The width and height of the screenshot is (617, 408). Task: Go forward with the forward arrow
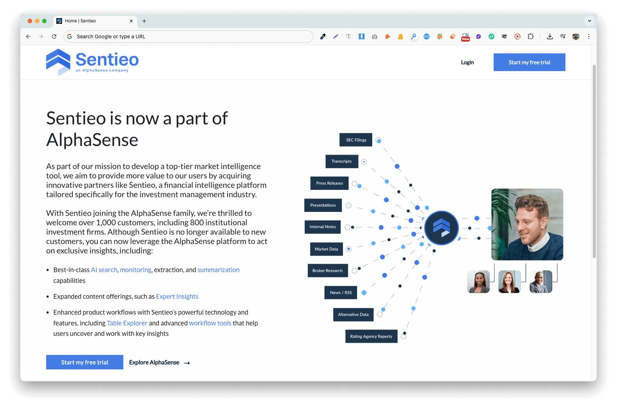coord(41,37)
